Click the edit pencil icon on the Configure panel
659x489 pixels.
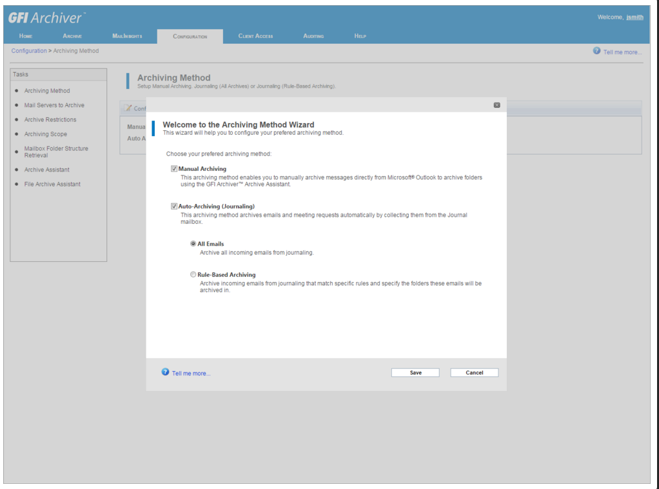[129, 108]
